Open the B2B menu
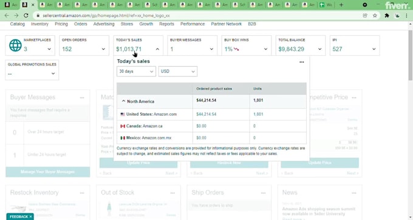Image resolution: width=413 pixels, height=220 pixels. (x=252, y=24)
